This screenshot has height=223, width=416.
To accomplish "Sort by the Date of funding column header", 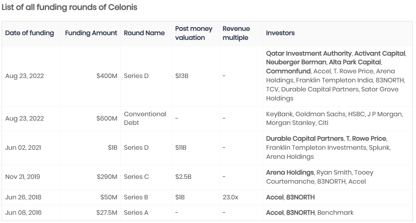I will click(30, 33).
